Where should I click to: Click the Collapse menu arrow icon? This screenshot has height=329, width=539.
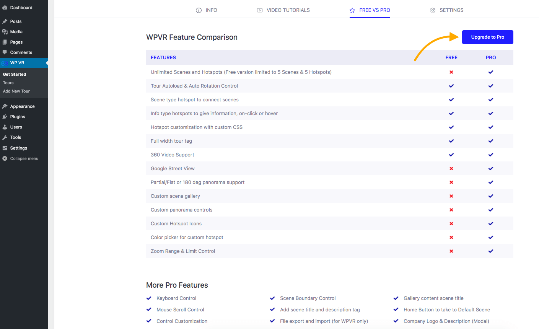[5, 158]
